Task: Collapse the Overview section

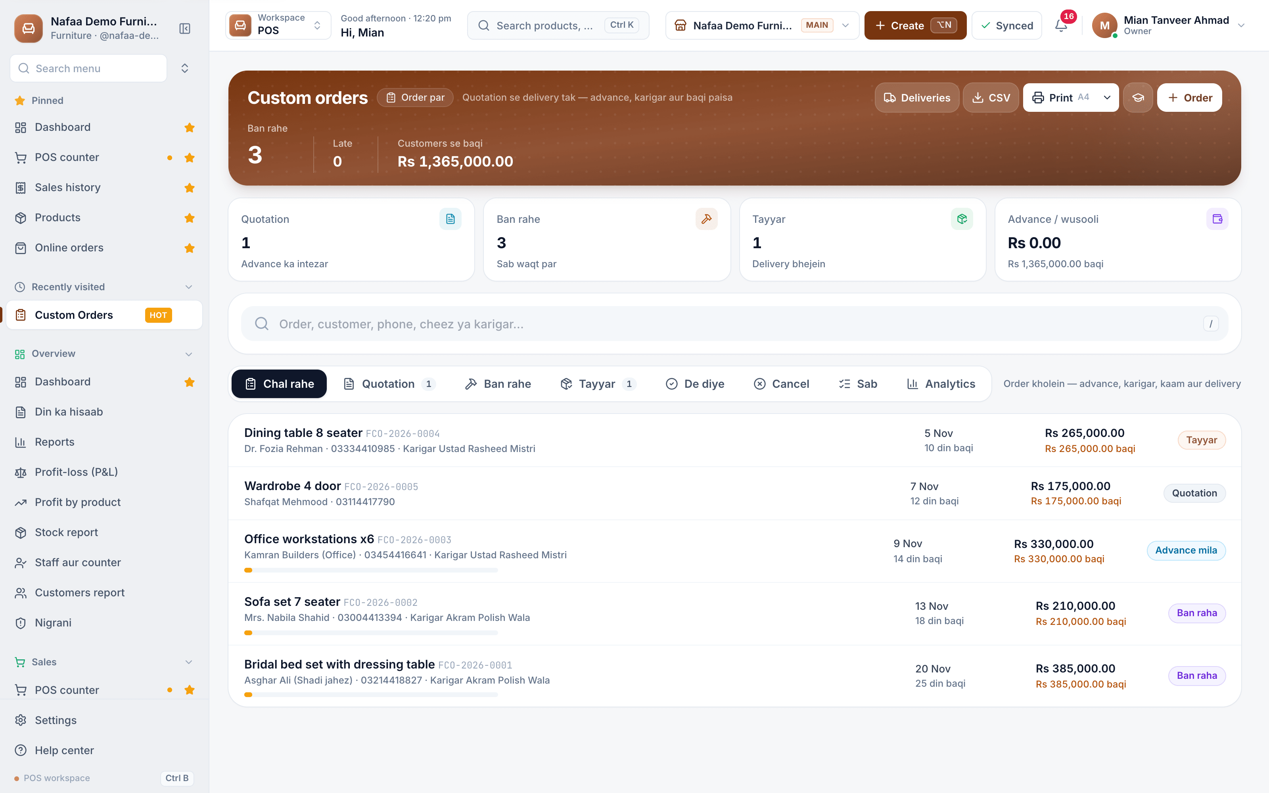Action: coord(189,354)
